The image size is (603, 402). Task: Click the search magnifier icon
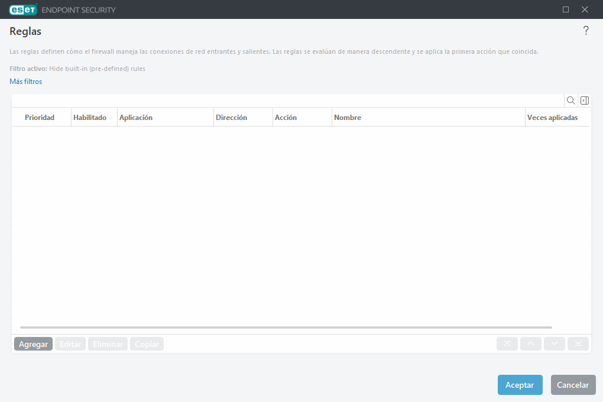coord(570,100)
